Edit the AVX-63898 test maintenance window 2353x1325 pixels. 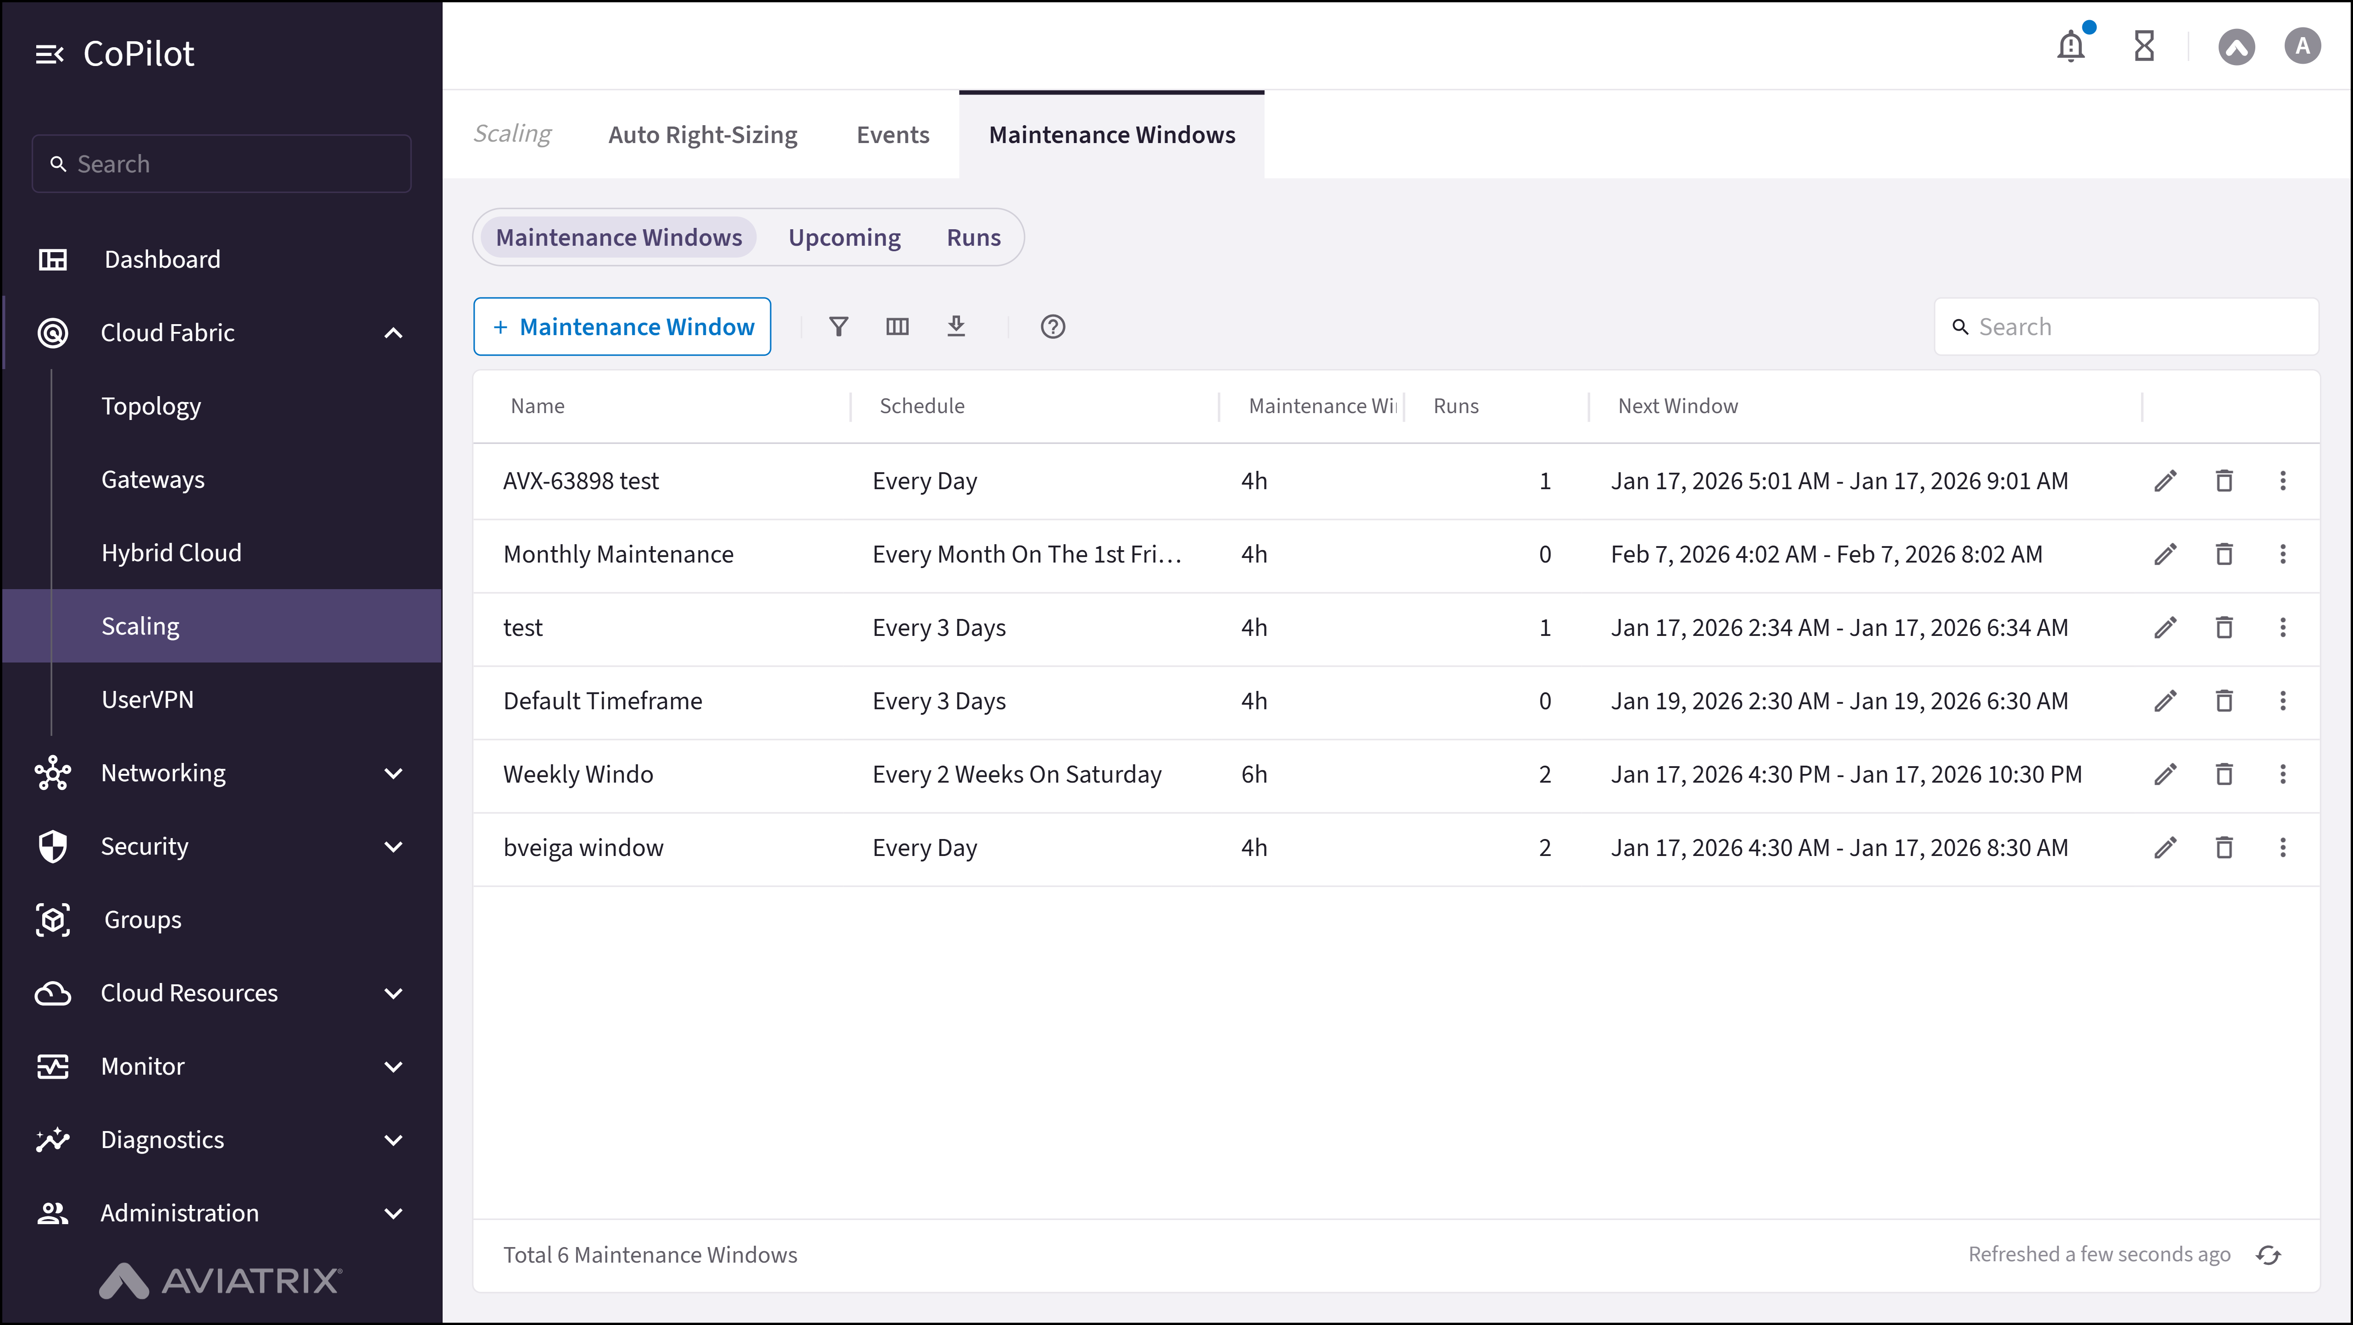[x=2165, y=480]
